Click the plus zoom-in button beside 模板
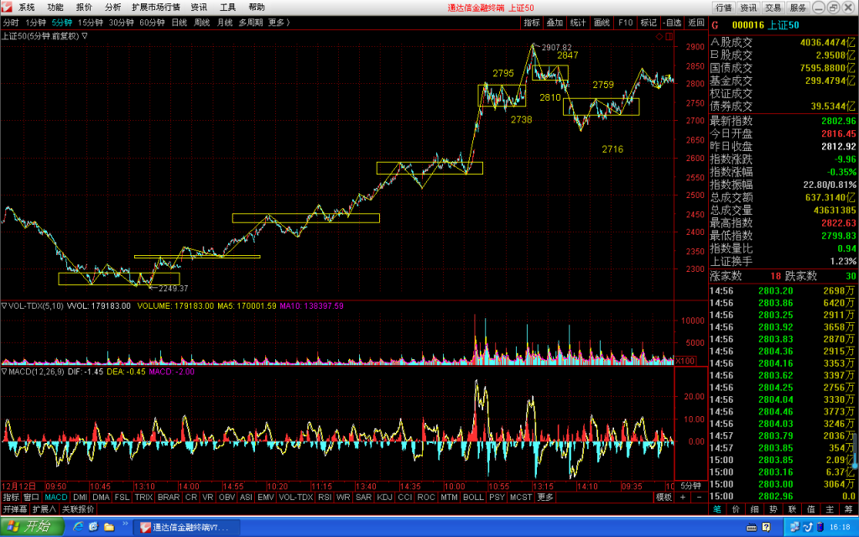 [683, 497]
